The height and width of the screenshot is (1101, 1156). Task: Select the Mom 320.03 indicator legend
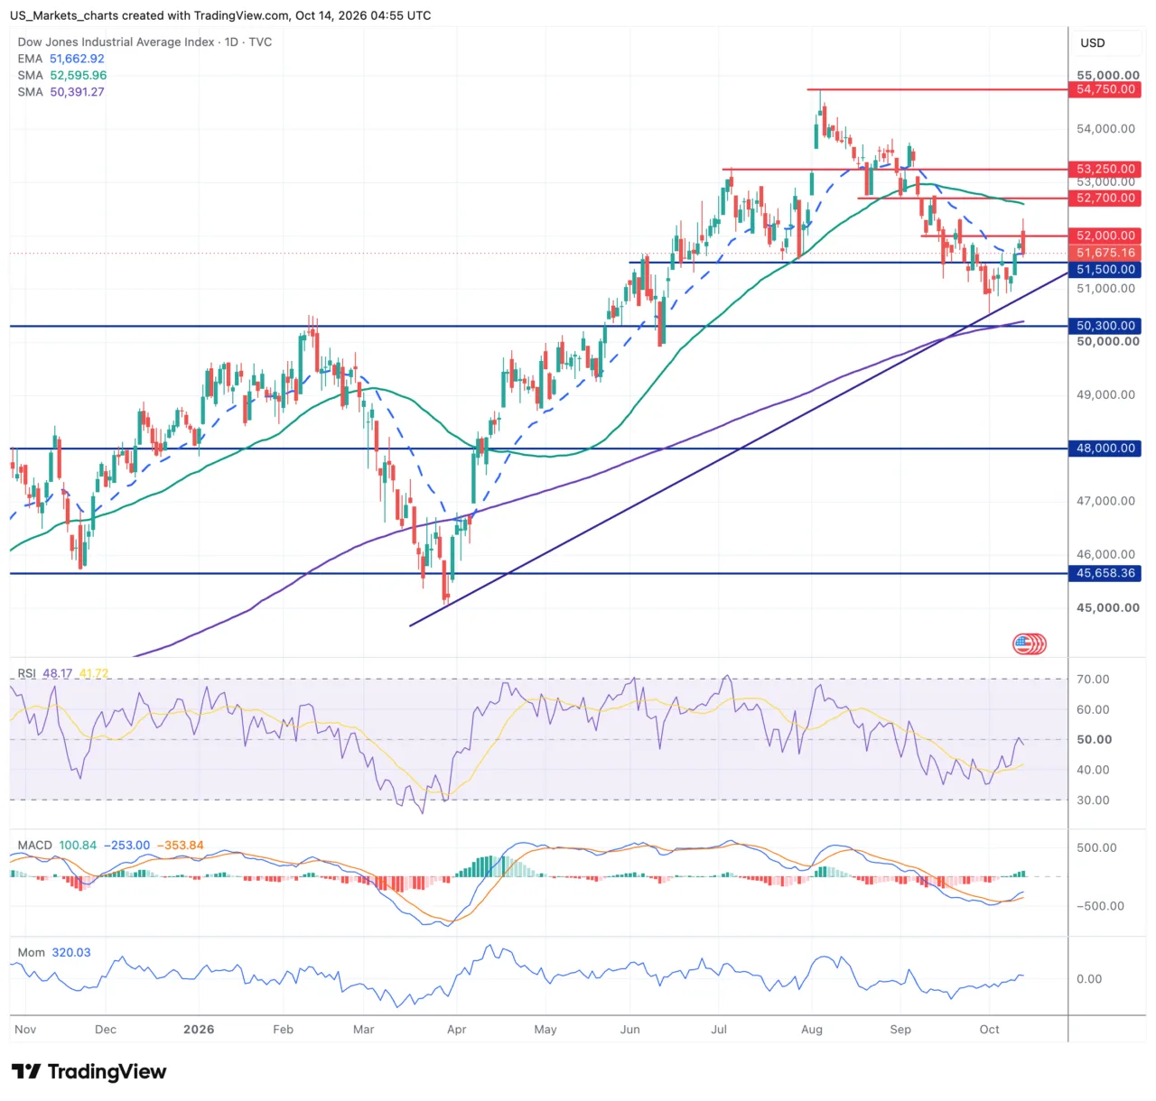(x=54, y=952)
